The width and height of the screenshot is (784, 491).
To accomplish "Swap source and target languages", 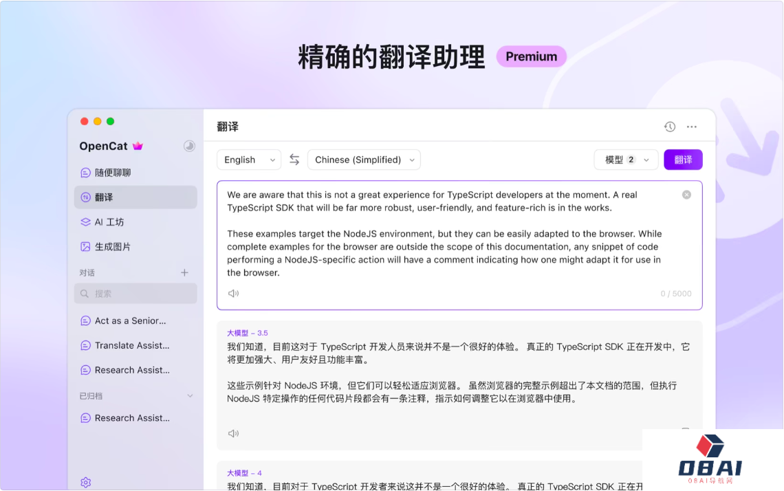I will 294,160.
